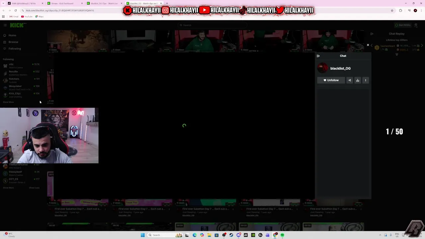The image size is (425, 239).
Task: Reload the current page
Action: (15, 10)
